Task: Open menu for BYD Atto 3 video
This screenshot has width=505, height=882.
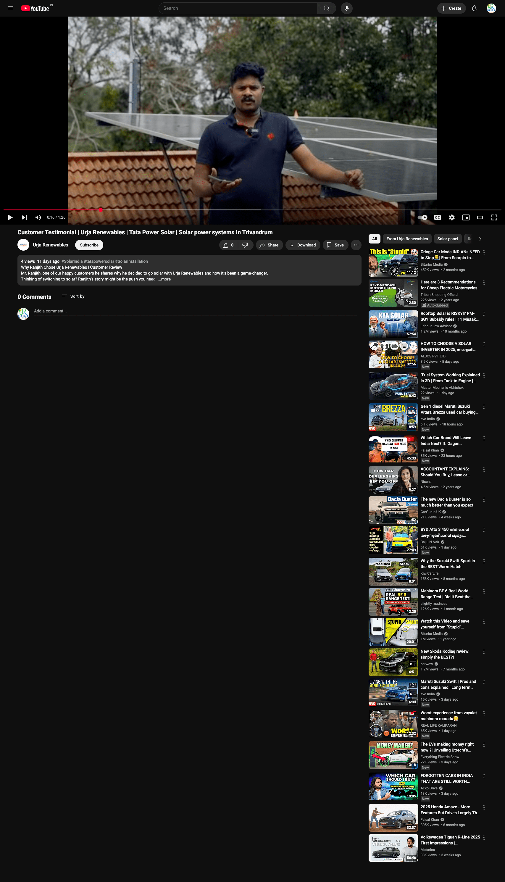Action: [484, 530]
